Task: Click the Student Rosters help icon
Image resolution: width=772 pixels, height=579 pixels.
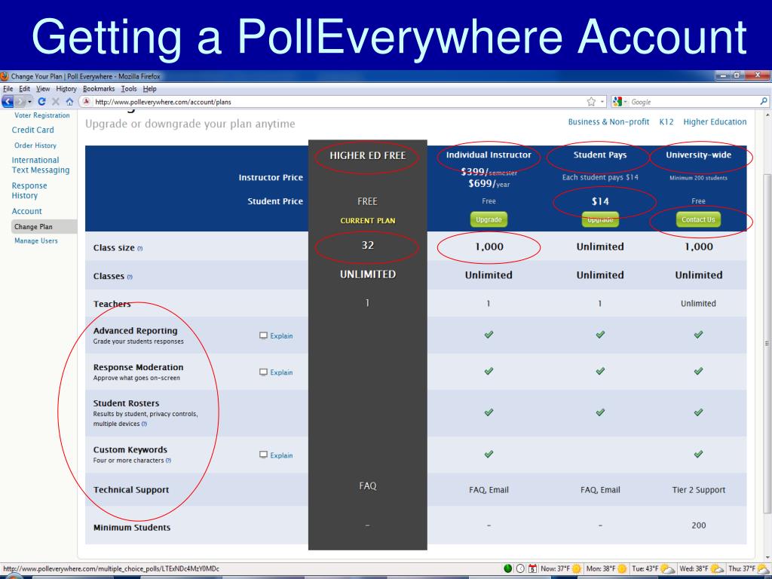Action: pos(144,424)
